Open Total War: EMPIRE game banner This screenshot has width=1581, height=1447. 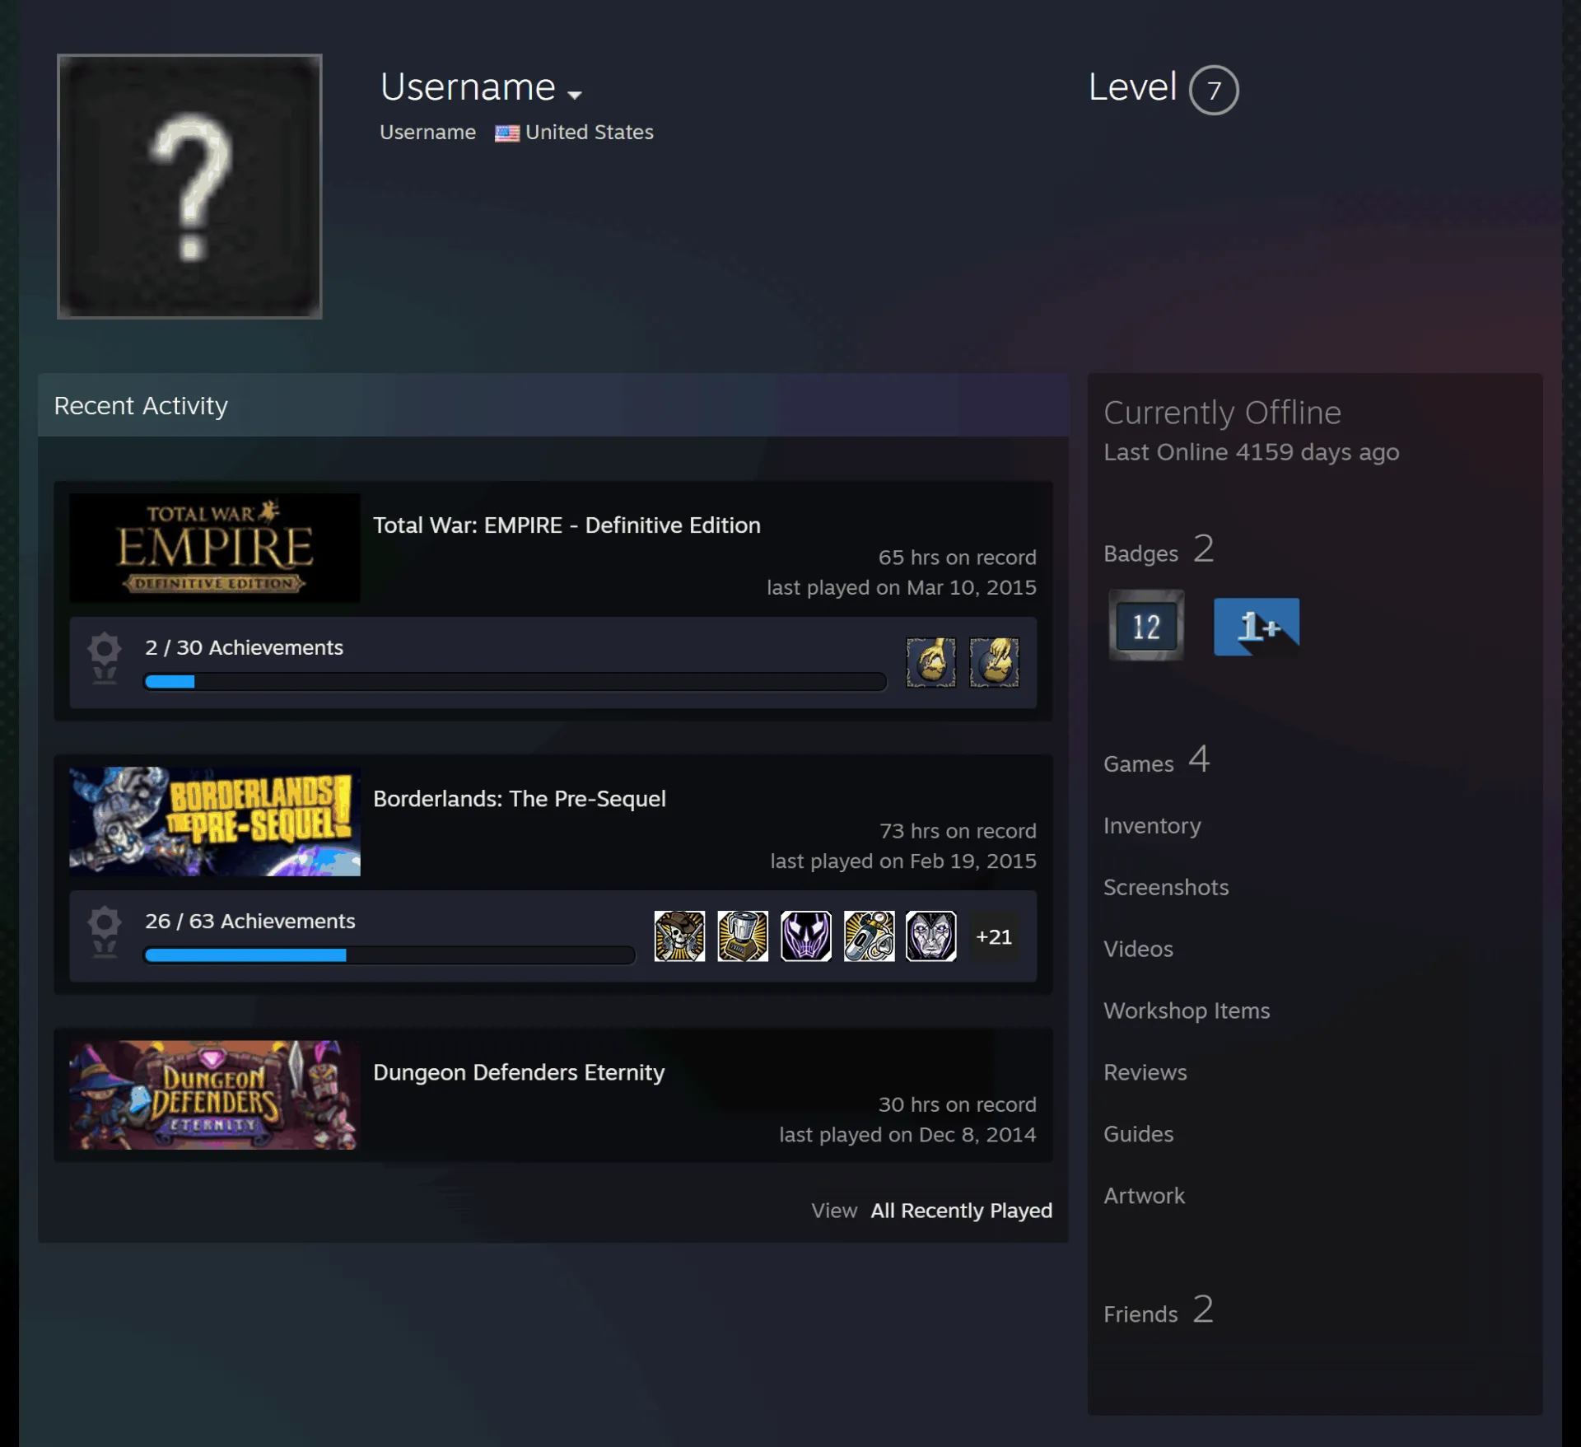click(x=214, y=548)
